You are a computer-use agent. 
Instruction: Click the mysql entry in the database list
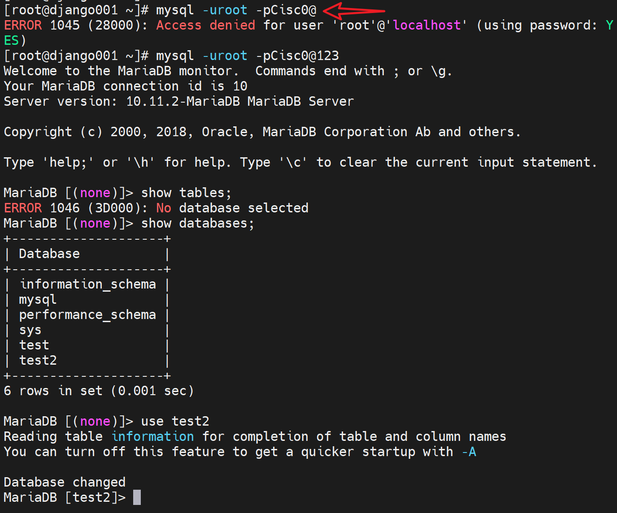[x=38, y=299]
